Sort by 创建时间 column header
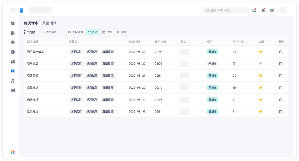 (136, 42)
